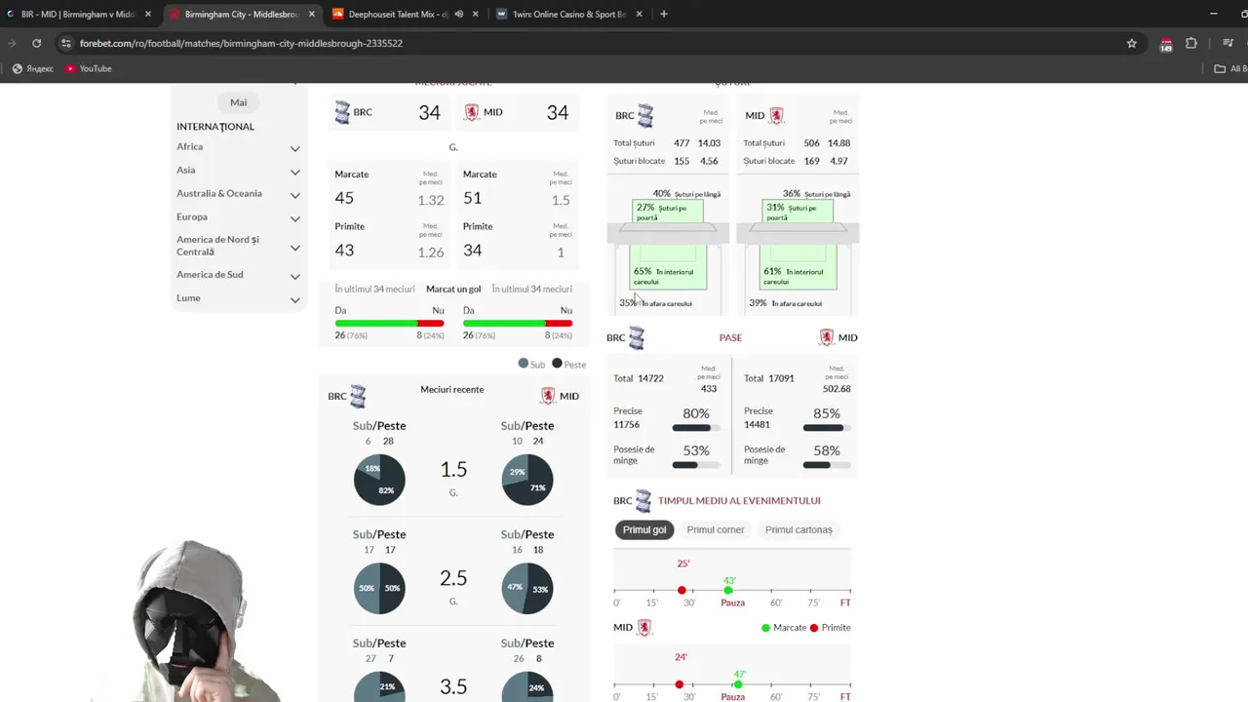
Task: Click the BRC 80% Precise pass bar
Action: tap(696, 428)
